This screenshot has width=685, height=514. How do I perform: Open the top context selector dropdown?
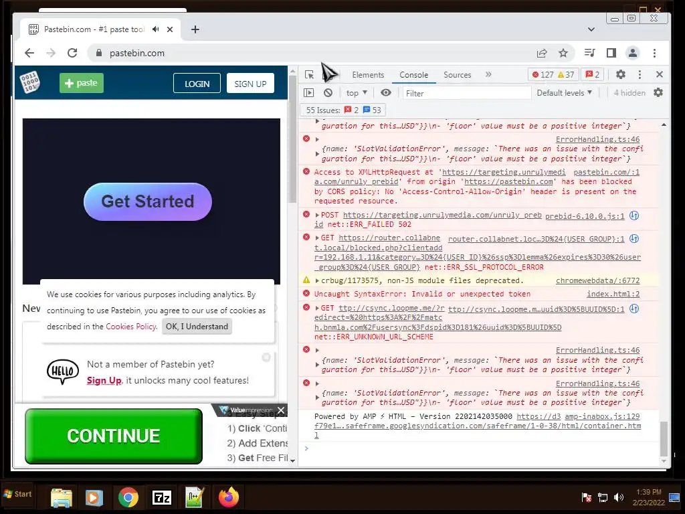coord(357,92)
